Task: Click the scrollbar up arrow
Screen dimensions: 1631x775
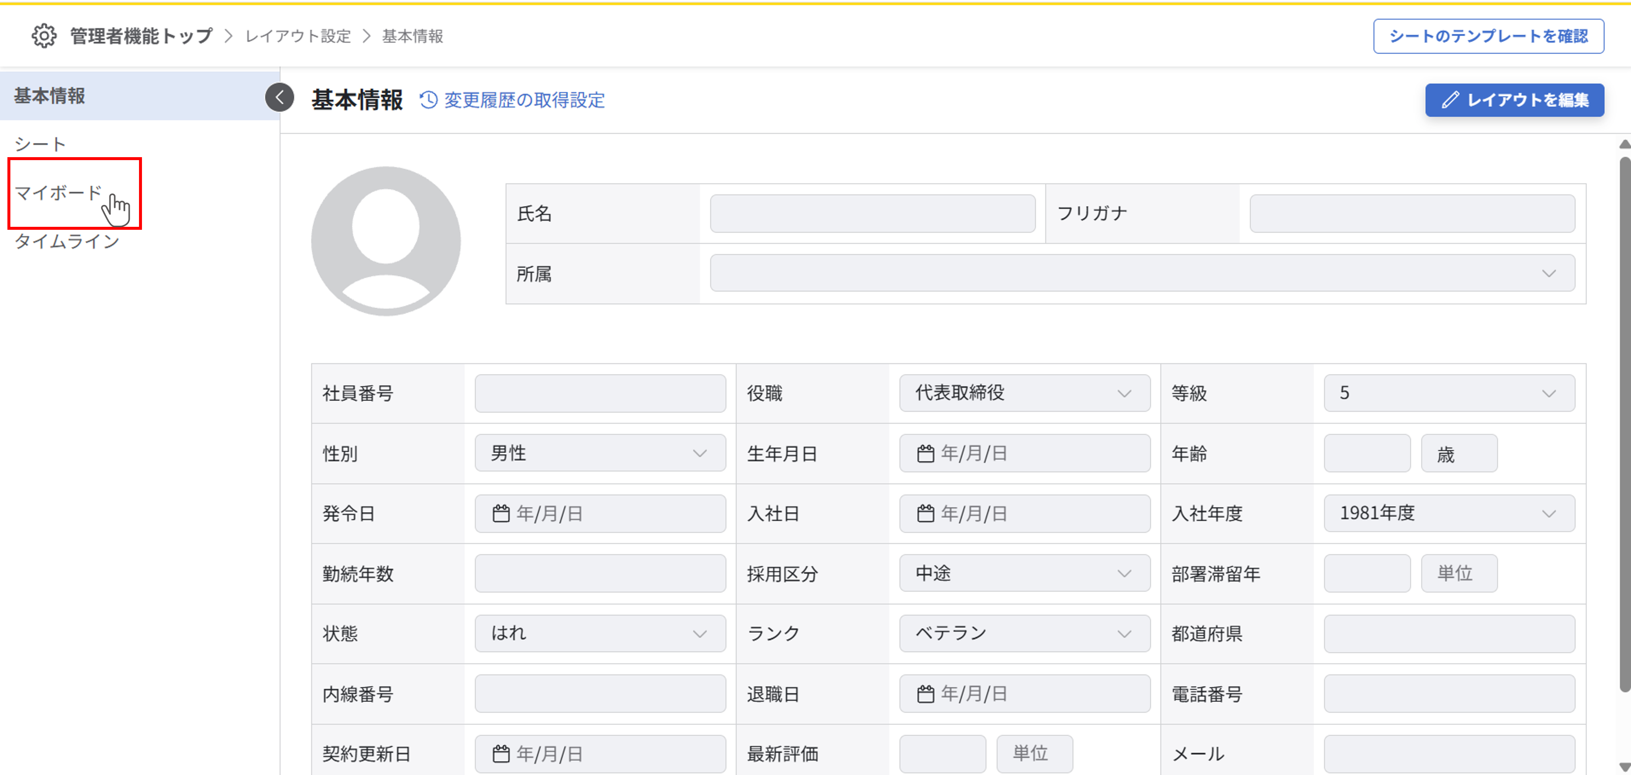Action: pyautogui.click(x=1624, y=145)
